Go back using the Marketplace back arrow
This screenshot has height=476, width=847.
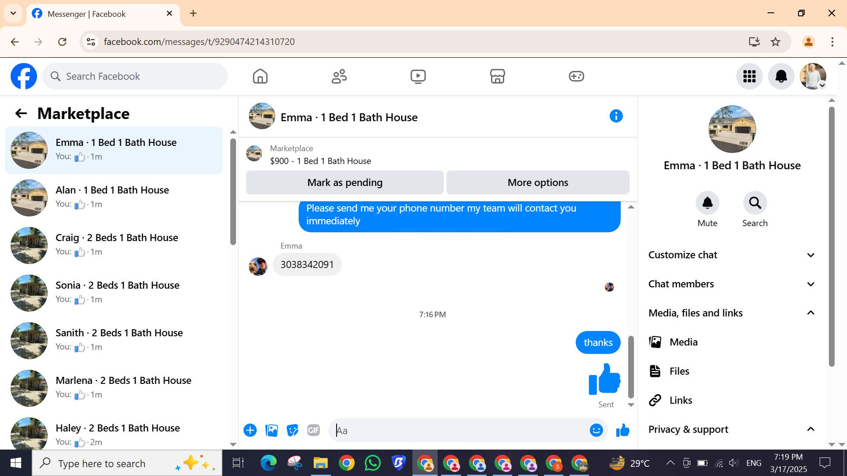coord(21,114)
